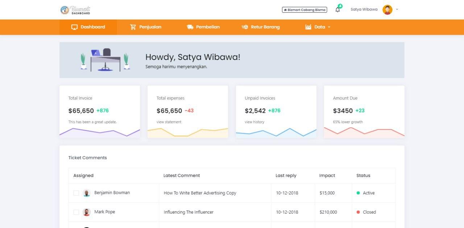This screenshot has height=228, width=464.
Task: Click the monitor icon beside Dashboard
Action: 75,27
